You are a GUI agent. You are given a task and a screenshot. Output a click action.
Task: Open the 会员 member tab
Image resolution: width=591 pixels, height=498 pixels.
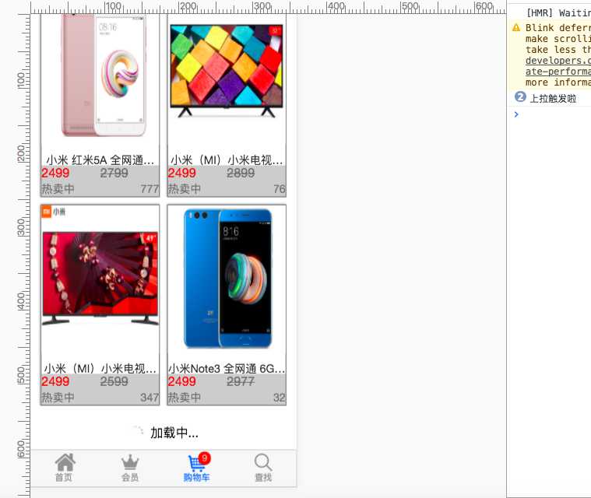point(130,468)
